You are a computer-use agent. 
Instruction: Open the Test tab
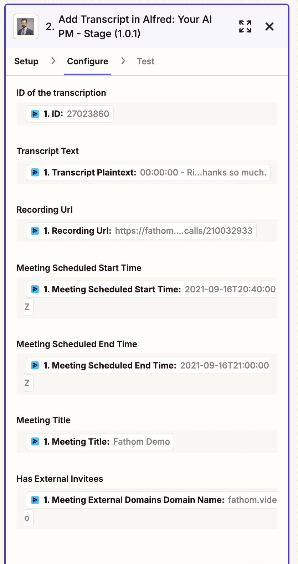pos(145,61)
